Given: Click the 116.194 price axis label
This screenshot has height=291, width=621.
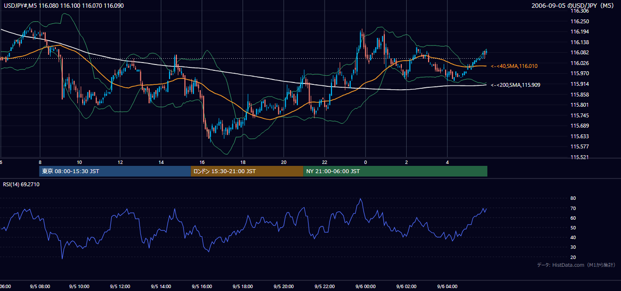Looking at the screenshot, I should [580, 32].
